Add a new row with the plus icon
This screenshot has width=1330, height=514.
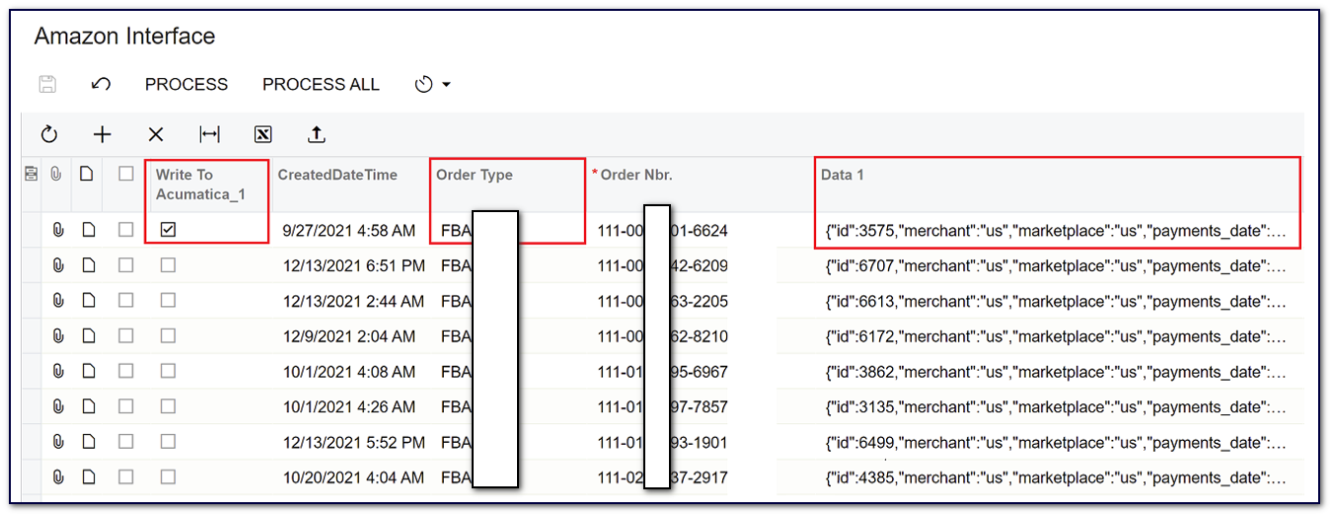pos(103,135)
